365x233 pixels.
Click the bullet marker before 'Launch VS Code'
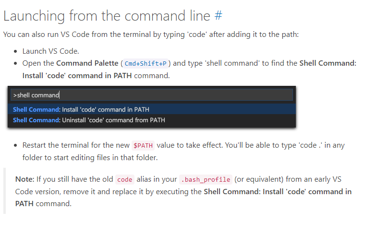click(16, 51)
